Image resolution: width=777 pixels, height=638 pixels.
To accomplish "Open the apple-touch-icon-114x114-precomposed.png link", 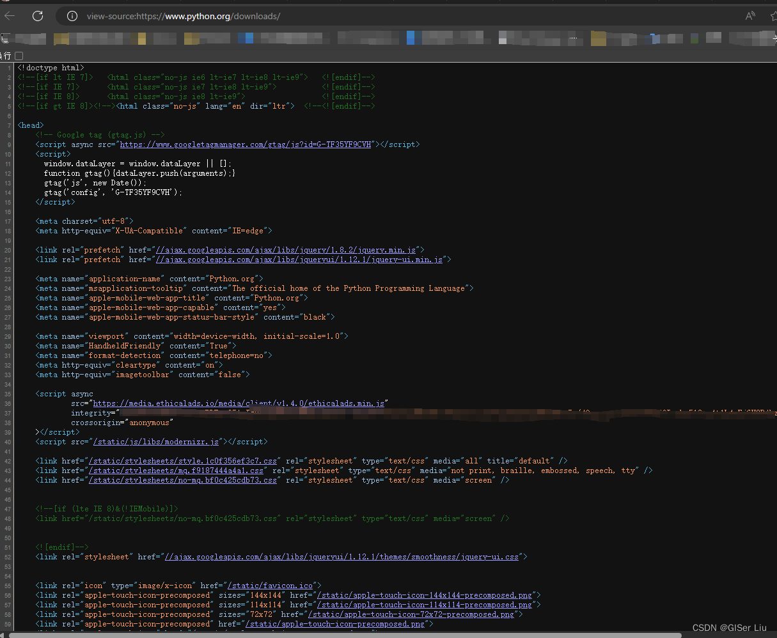I will (425, 605).
